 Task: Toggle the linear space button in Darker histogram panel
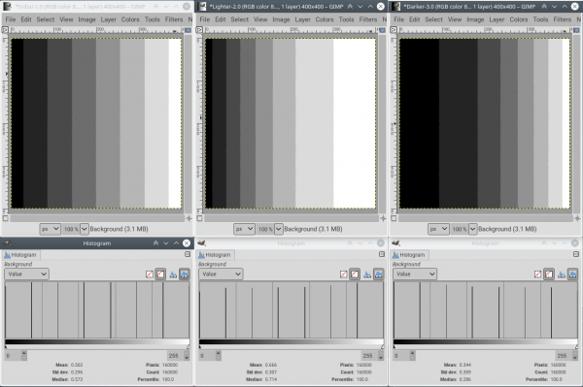coord(537,274)
